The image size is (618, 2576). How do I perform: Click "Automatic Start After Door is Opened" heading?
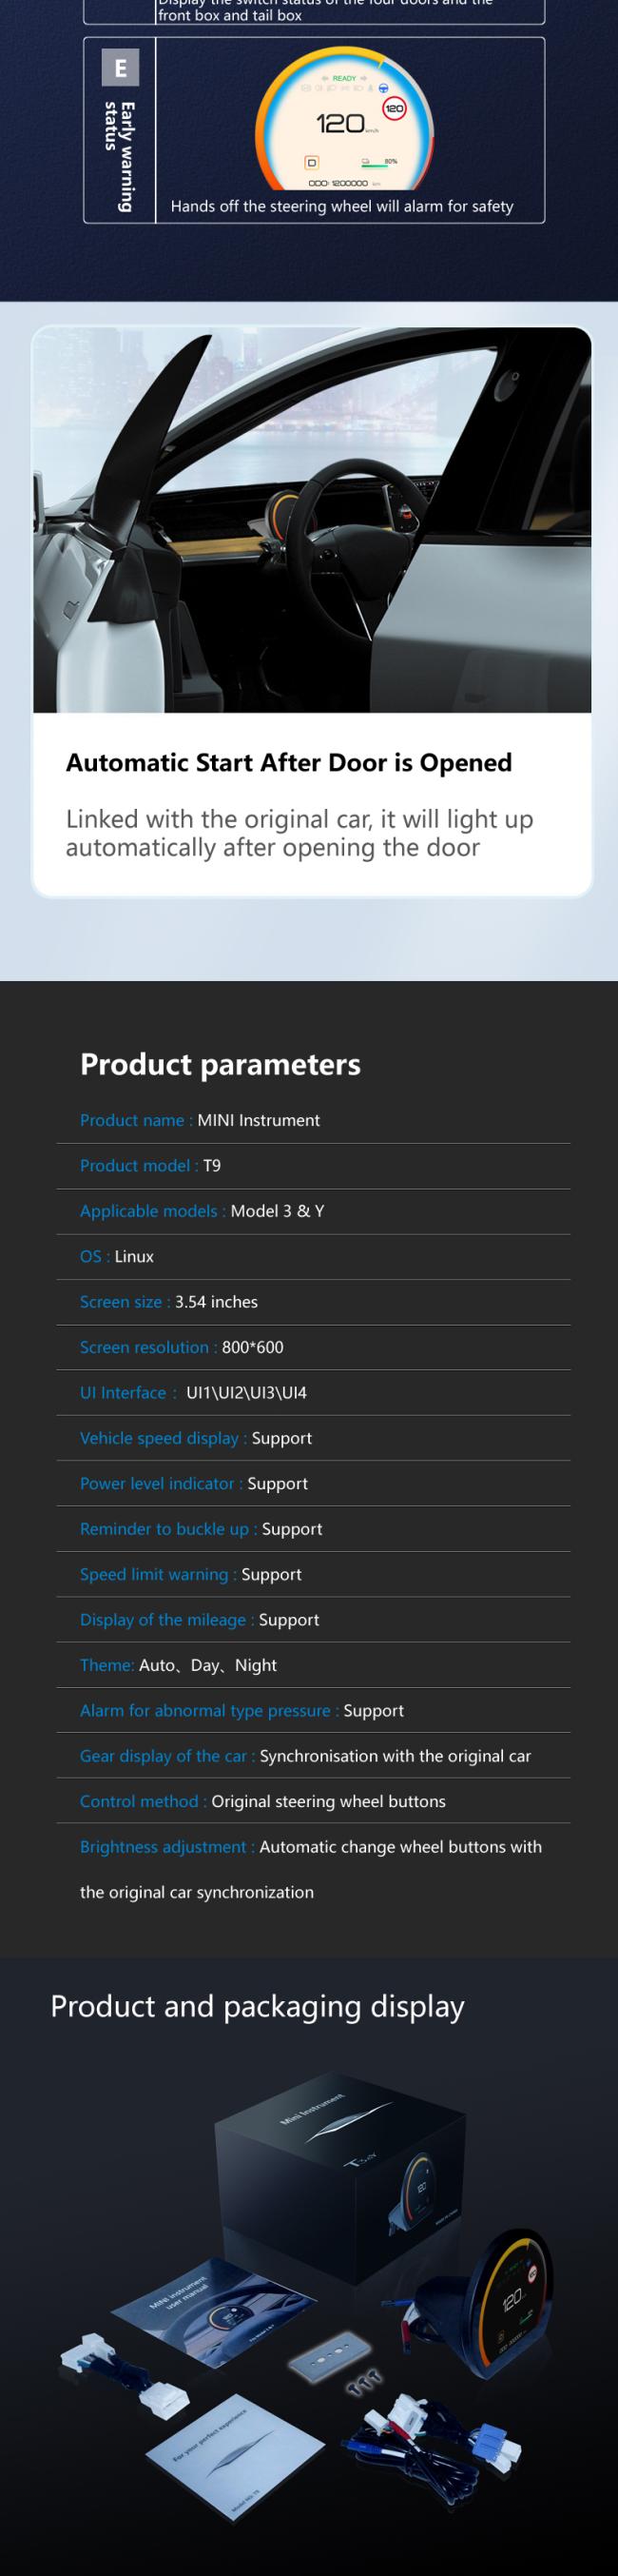click(x=288, y=762)
